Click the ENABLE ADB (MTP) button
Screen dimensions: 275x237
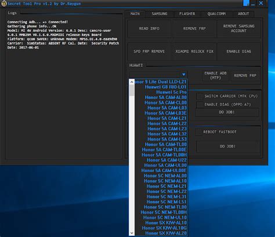pos(215,76)
